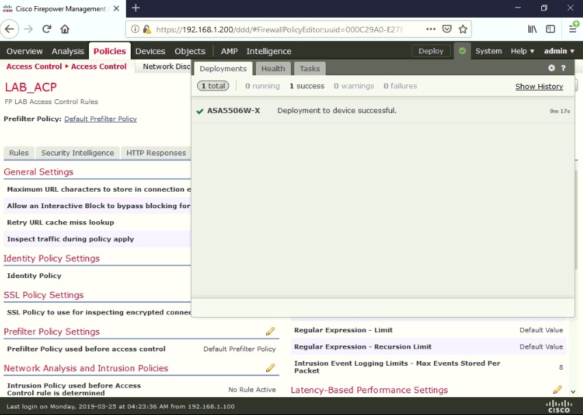583x415 pixels.
Task: Open the Firefox Library icon
Action: click(532, 29)
